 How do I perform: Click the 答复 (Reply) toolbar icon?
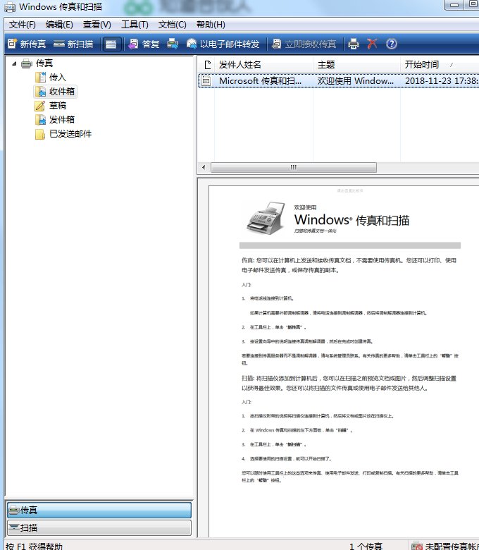(143, 44)
